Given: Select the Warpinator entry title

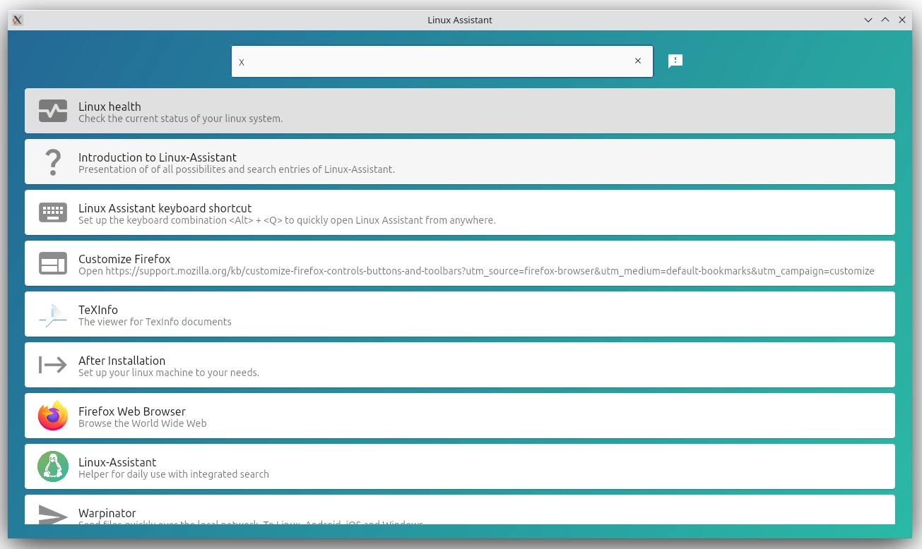Looking at the screenshot, I should pyautogui.click(x=107, y=513).
